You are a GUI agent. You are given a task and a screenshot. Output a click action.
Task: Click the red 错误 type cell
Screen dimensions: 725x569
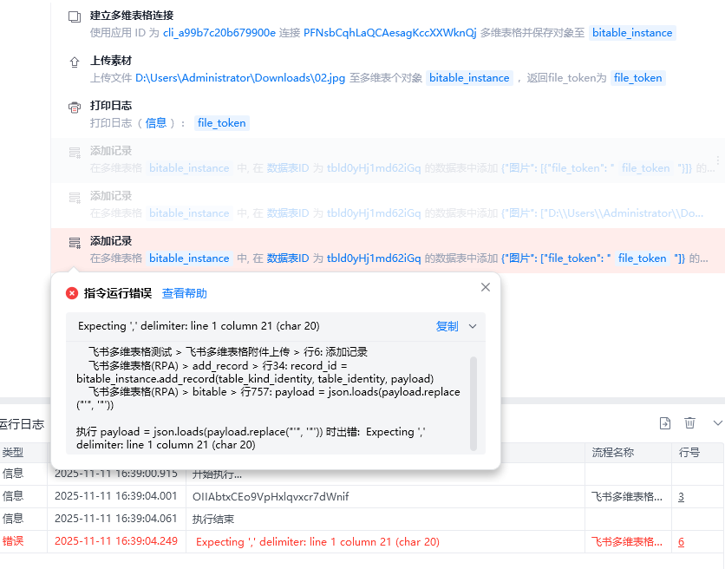click(12, 541)
